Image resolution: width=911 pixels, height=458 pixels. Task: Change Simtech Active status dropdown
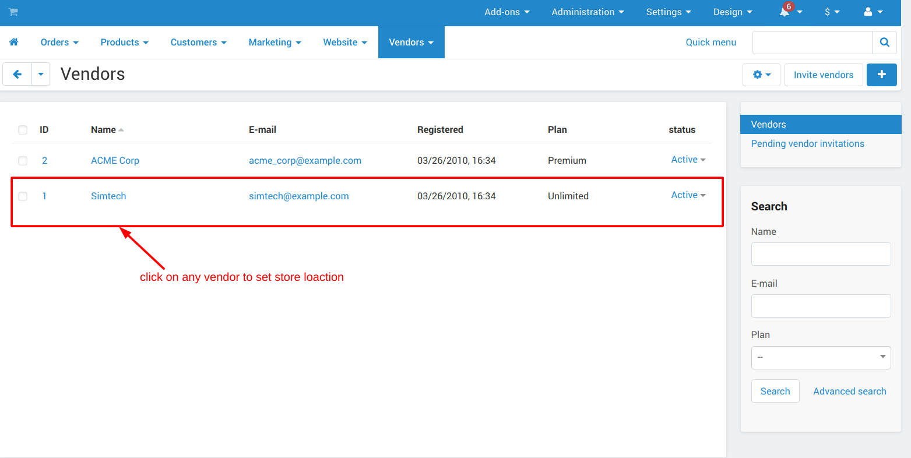[x=688, y=195]
